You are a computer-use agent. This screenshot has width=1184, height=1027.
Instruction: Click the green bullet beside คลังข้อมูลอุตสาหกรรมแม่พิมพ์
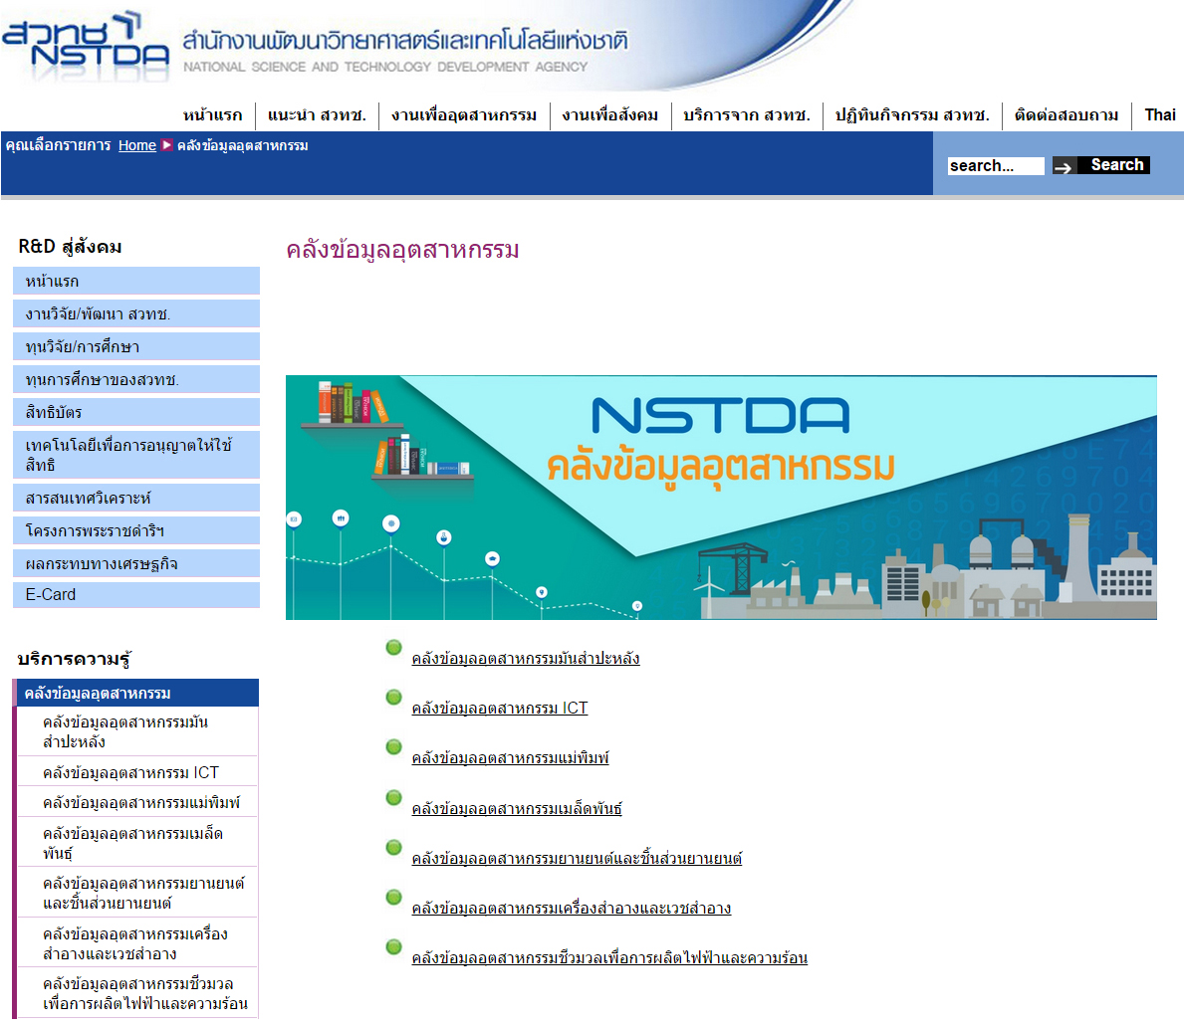tap(393, 747)
